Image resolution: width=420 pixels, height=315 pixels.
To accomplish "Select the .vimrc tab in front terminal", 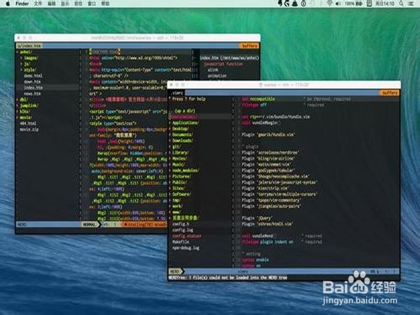I will (x=177, y=93).
